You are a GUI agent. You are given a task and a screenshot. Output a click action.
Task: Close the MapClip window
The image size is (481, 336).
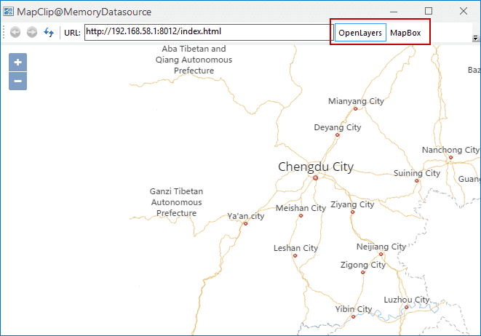[464, 12]
